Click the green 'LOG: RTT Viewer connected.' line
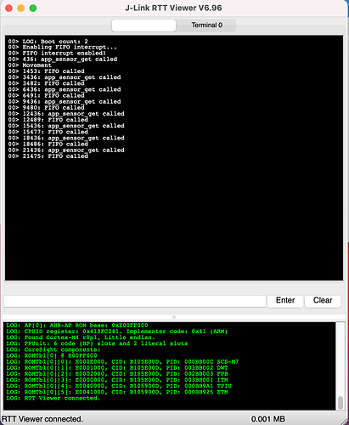Image resolution: width=349 pixels, height=425 pixels. 53,398
